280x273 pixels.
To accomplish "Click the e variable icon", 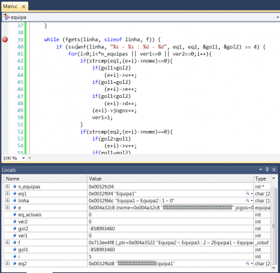I will (15, 208).
